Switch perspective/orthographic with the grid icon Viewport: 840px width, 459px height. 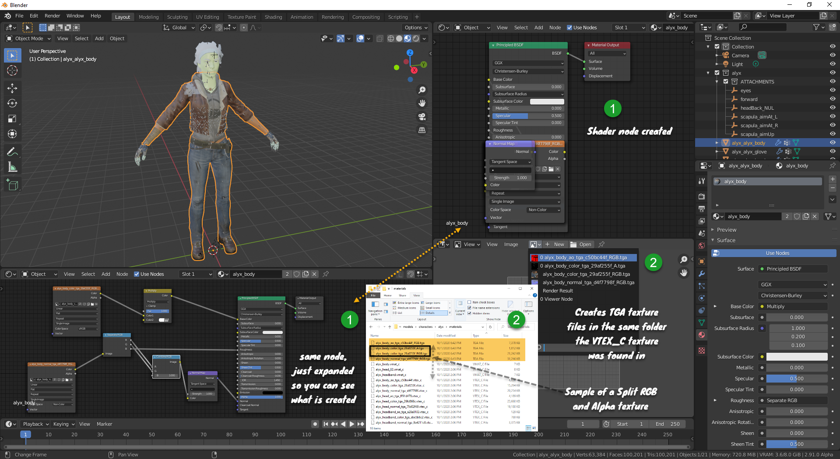tap(422, 130)
